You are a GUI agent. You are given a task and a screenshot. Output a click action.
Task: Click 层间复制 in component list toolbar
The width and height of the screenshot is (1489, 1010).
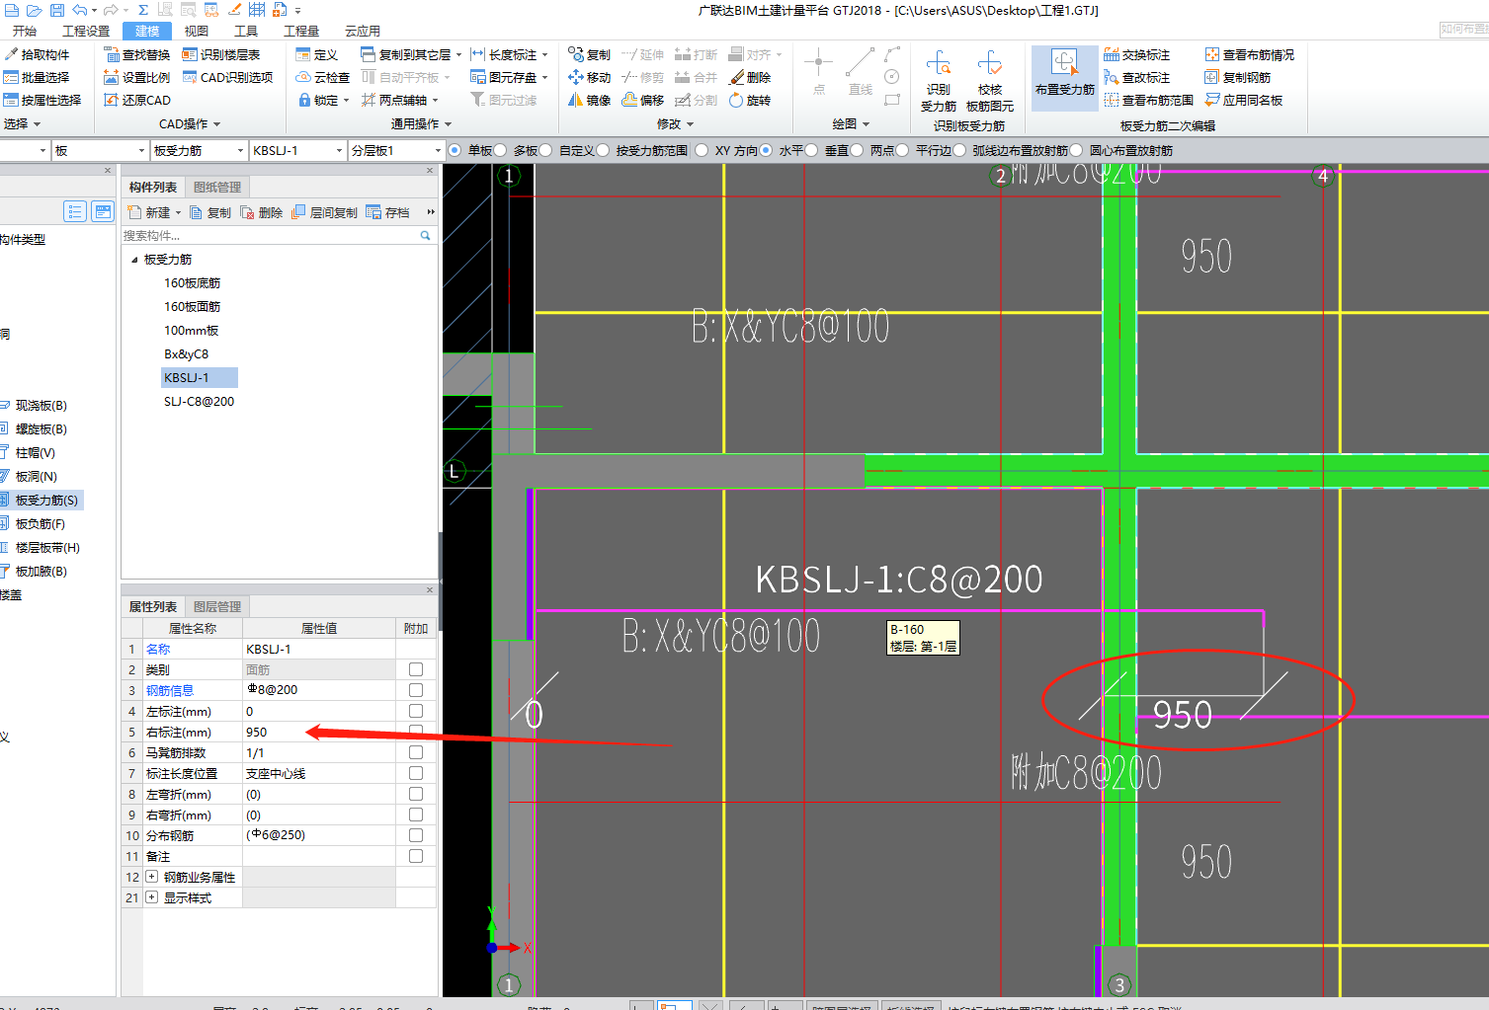pyautogui.click(x=325, y=212)
